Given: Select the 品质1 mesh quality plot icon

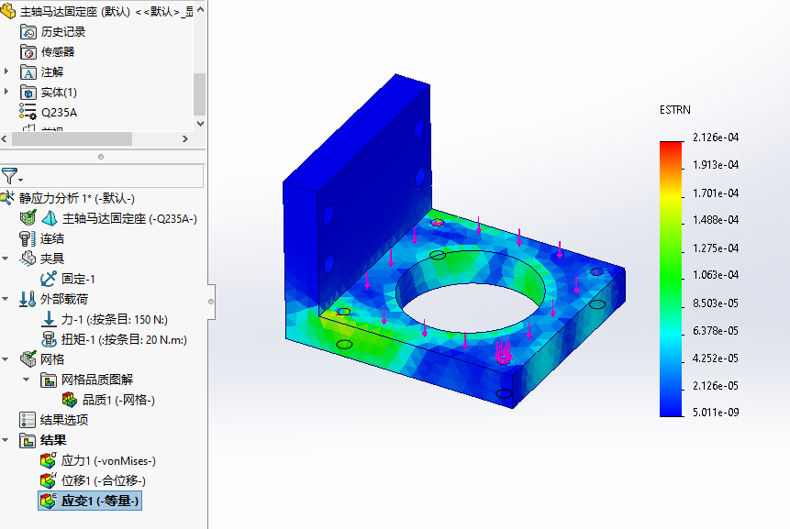Looking at the screenshot, I should coord(70,400).
